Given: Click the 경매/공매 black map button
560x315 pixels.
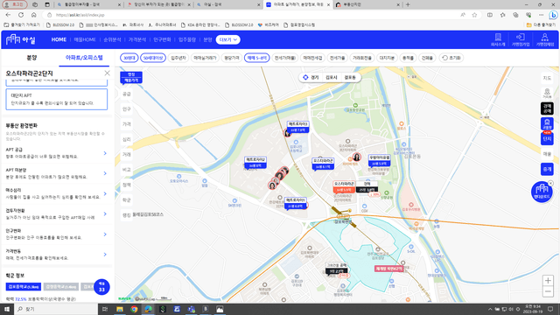Looking at the screenshot, I should coord(547,108).
